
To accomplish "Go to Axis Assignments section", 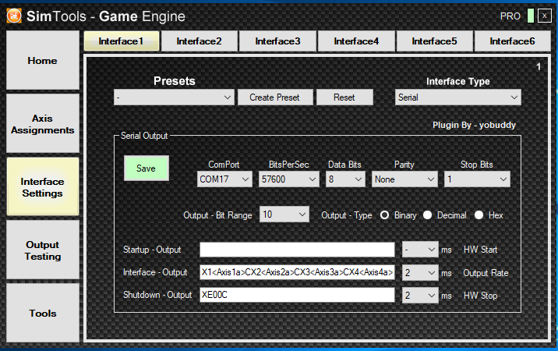I will tap(43, 124).
